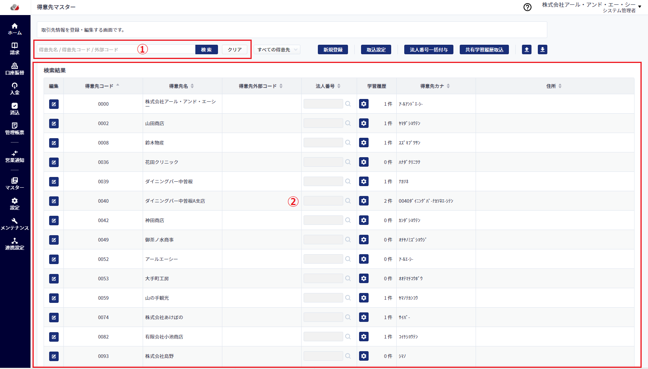Sort by 得意先カナ column
Image resolution: width=648 pixels, height=369 pixels.
pyautogui.click(x=435, y=86)
